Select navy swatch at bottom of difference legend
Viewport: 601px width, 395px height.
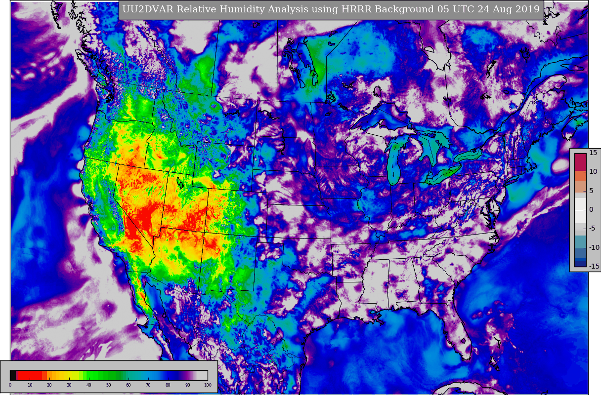pos(580,263)
